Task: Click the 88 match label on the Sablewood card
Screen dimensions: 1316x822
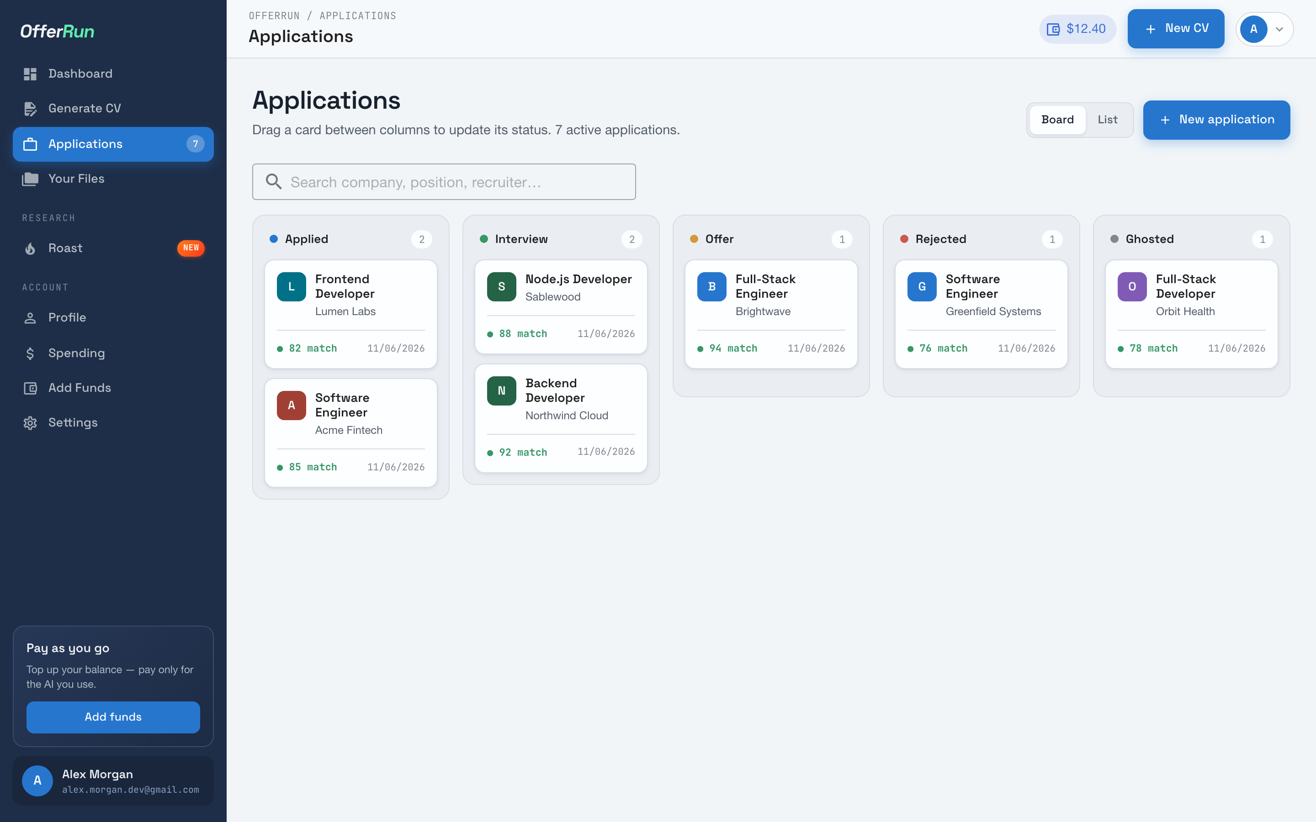Action: click(523, 334)
